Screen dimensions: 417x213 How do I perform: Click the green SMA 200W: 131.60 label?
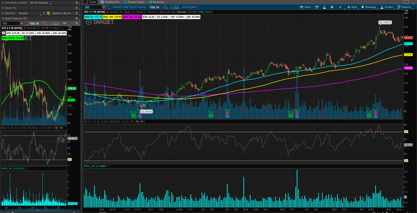[13, 38]
